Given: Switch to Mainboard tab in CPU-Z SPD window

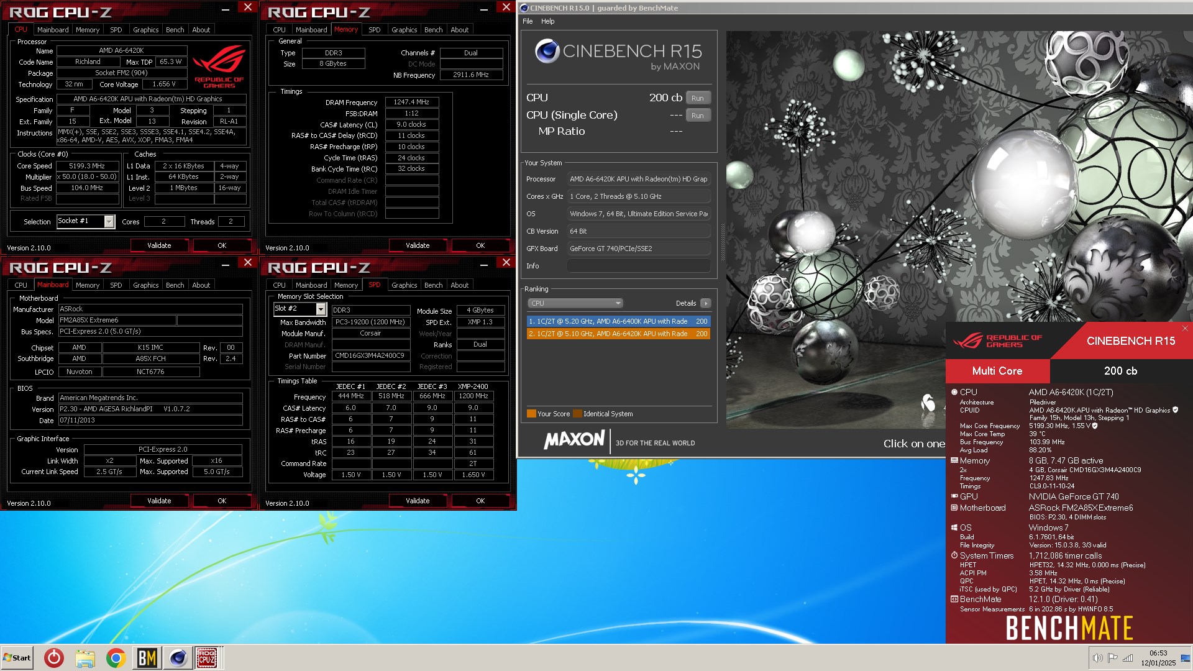Looking at the screenshot, I should (x=311, y=285).
